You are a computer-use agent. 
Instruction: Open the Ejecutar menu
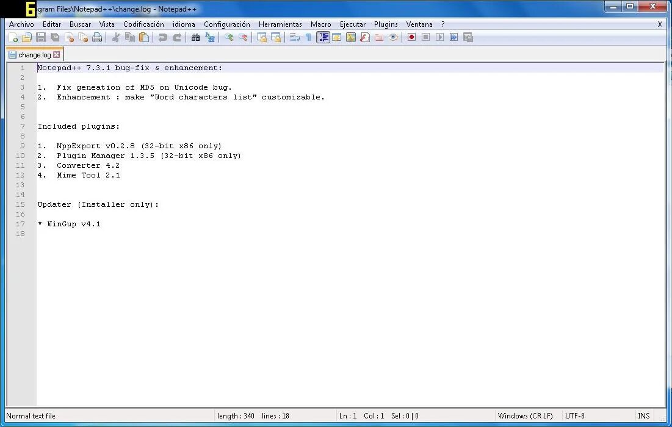[353, 24]
